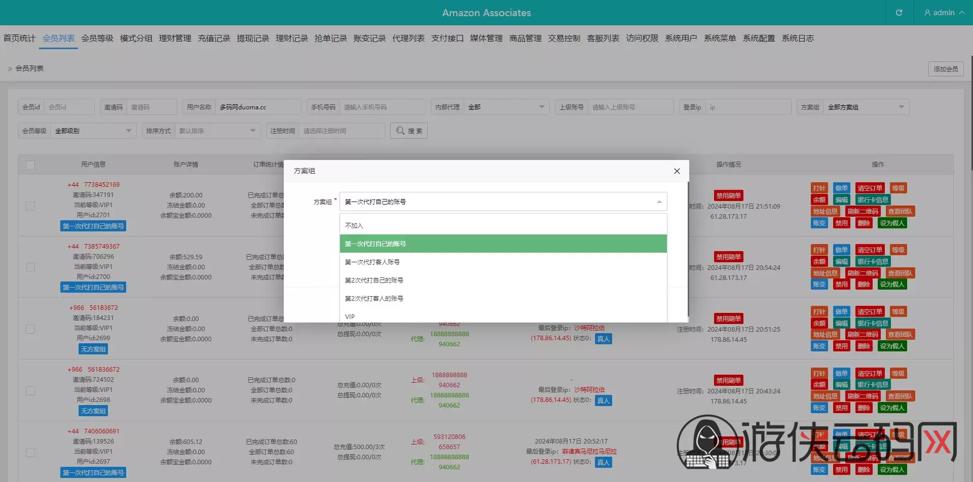Viewport: 973px width, 482px height.
Task: Click the 用户名称 field containing 多码网duoma.cc
Action: (x=258, y=107)
